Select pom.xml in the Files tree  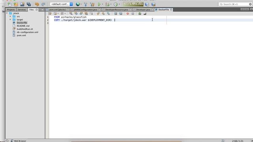coord(21,35)
